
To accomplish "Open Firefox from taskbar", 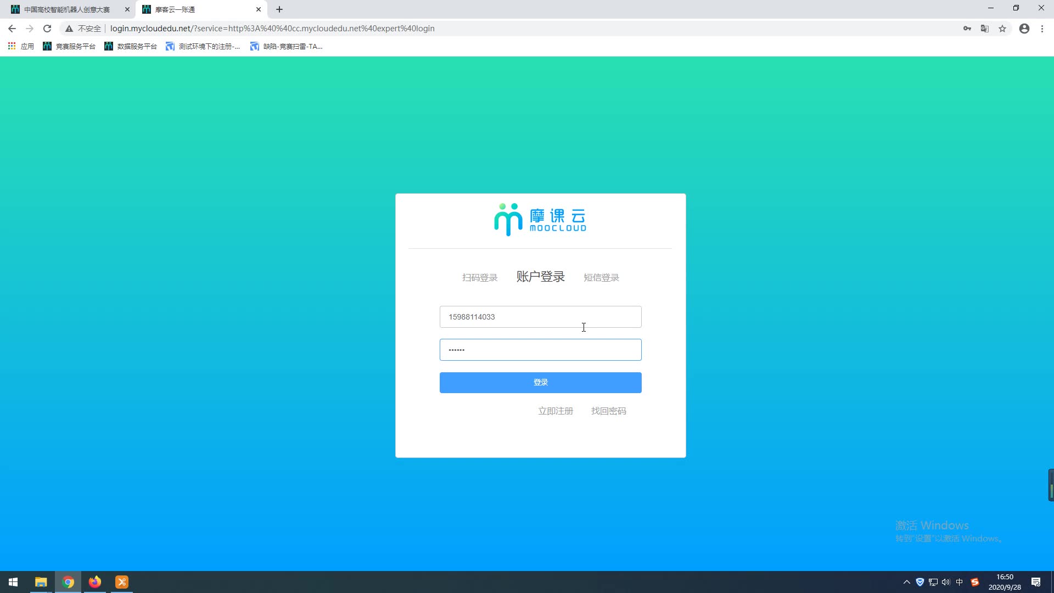I will coord(95,582).
